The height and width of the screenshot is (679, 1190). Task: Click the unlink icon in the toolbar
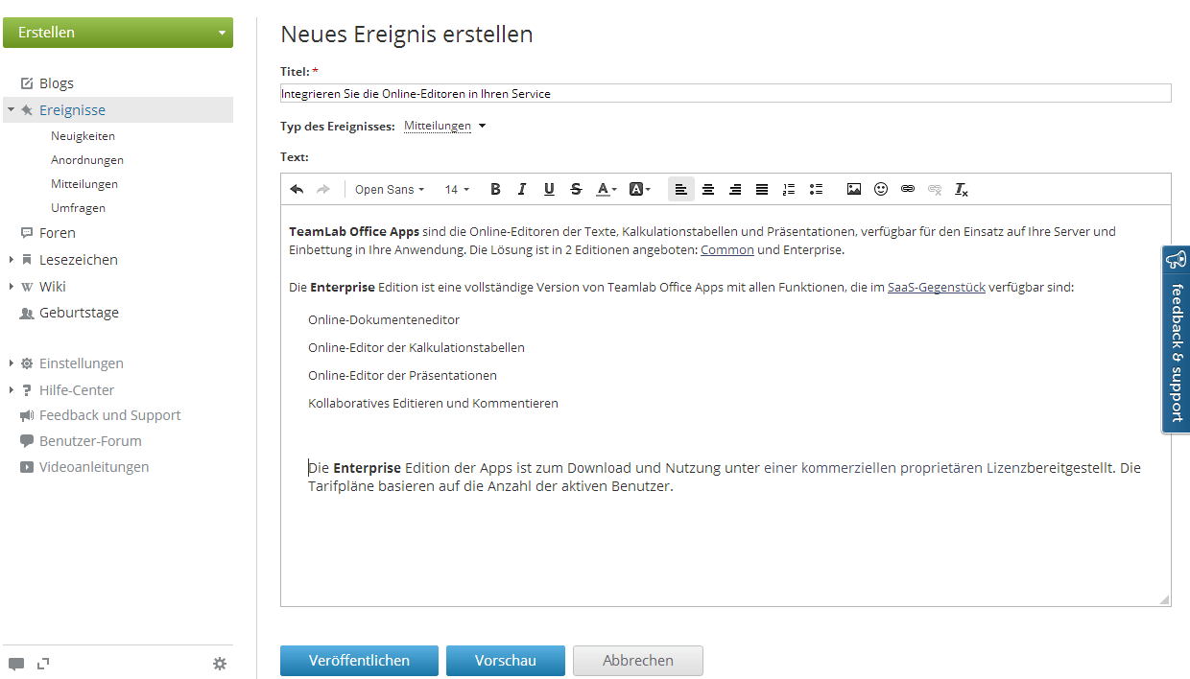point(935,189)
